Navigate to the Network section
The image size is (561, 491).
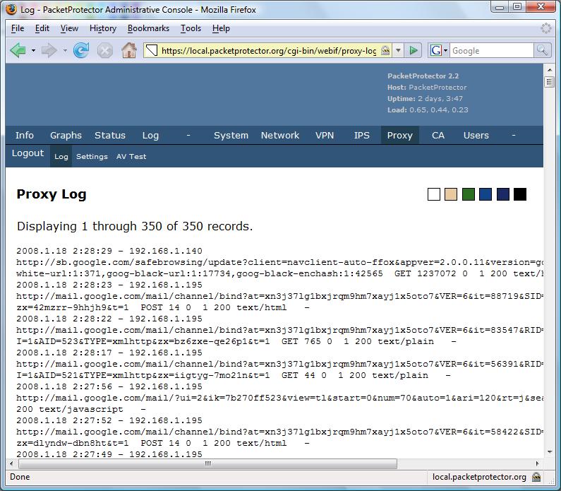(x=279, y=136)
